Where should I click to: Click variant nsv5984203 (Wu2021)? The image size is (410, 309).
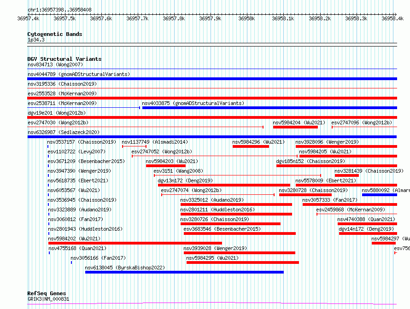(172, 161)
